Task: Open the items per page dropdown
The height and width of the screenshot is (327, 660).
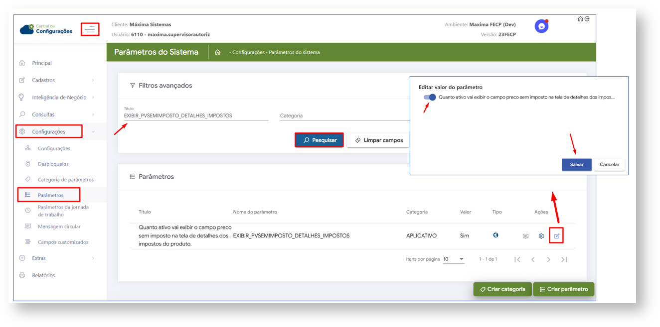Action: tap(454, 259)
